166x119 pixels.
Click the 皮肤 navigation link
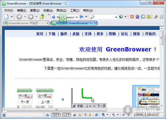point(76,34)
